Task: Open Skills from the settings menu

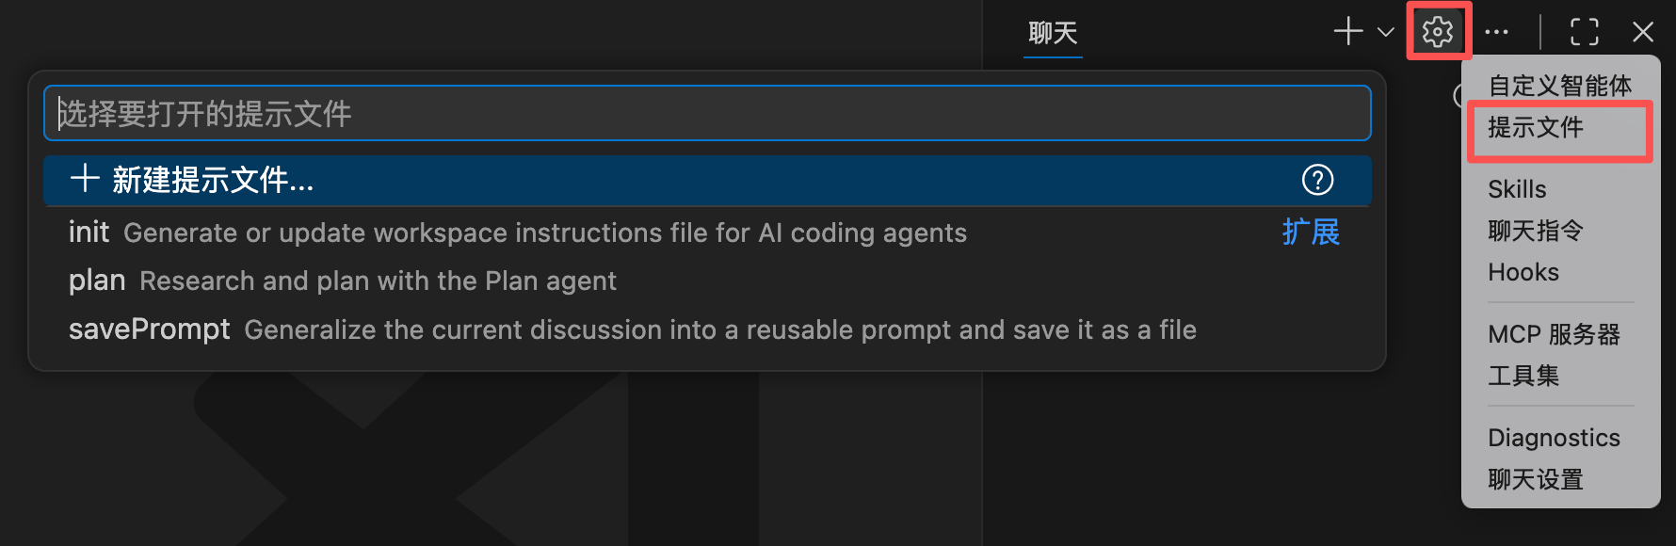Action: point(1517,189)
